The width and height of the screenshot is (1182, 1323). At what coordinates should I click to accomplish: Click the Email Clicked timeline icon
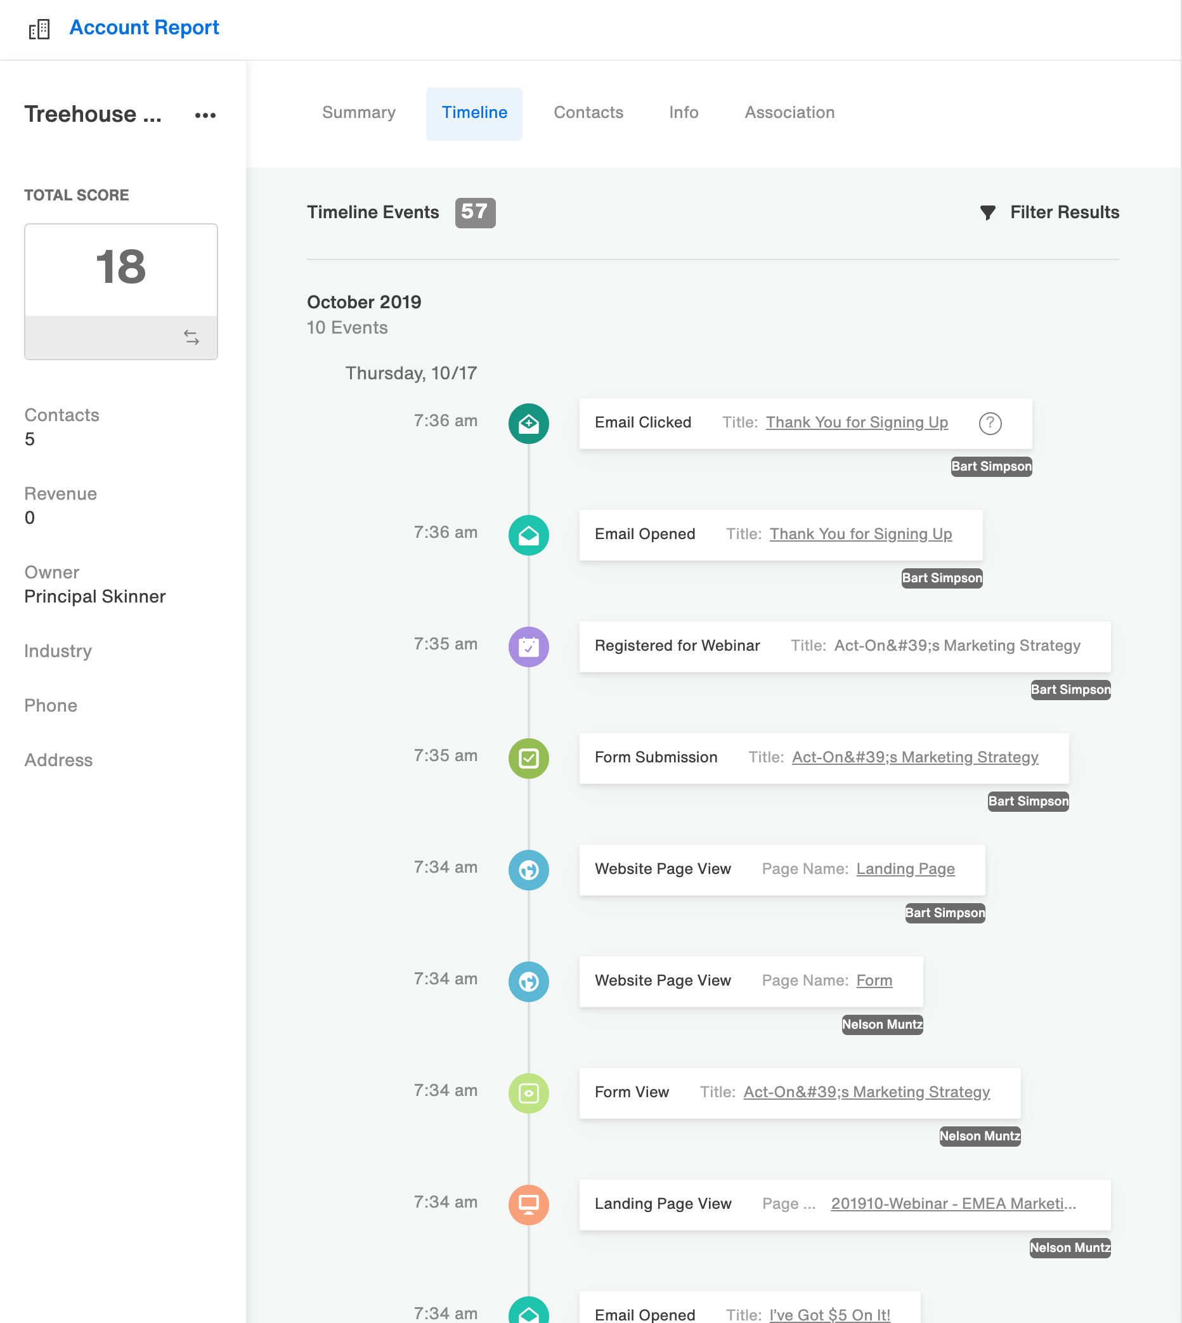tap(529, 424)
